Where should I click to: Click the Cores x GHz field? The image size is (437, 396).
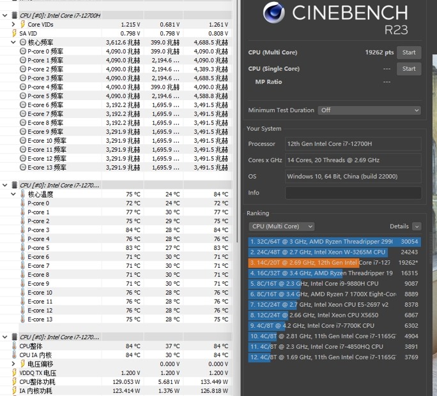coord(353,160)
